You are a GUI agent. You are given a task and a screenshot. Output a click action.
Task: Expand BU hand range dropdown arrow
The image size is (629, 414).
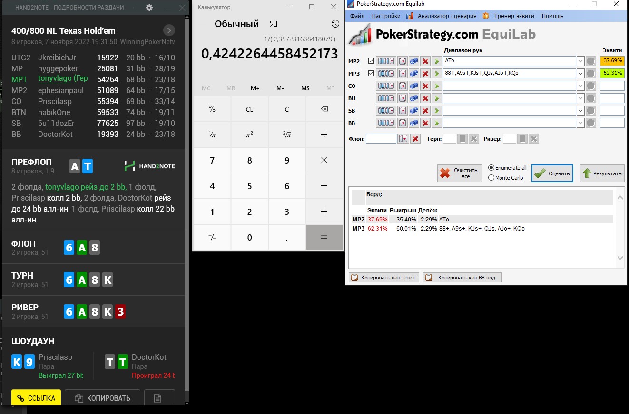point(580,98)
